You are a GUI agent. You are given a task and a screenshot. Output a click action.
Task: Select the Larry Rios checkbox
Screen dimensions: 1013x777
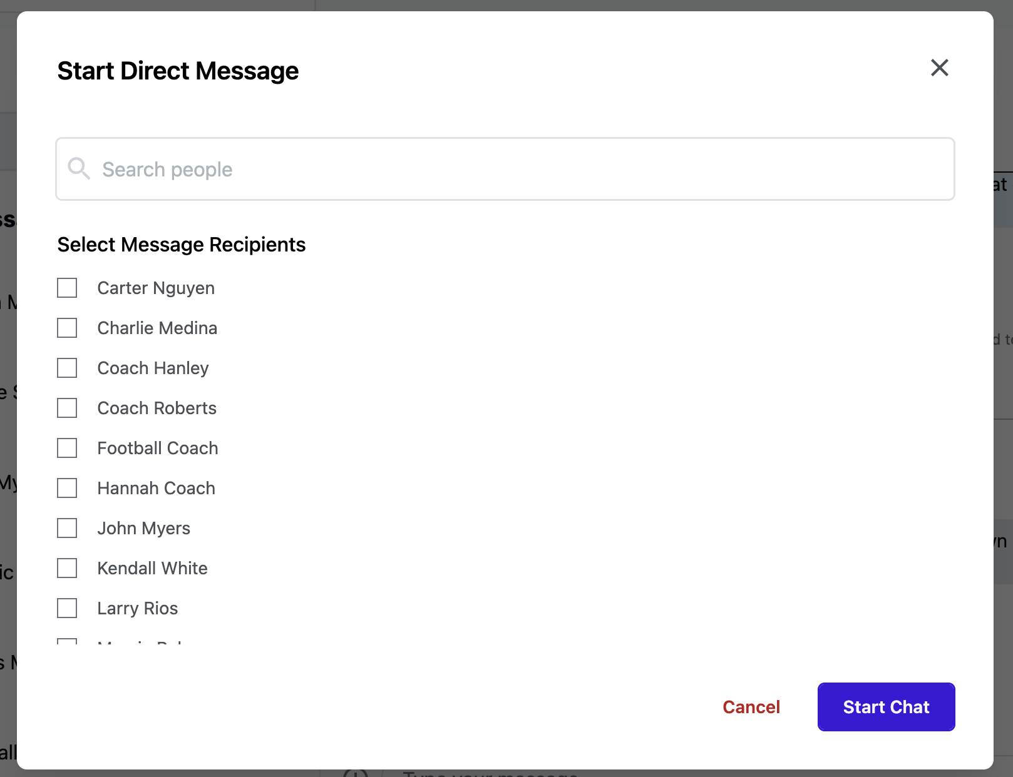click(x=67, y=608)
